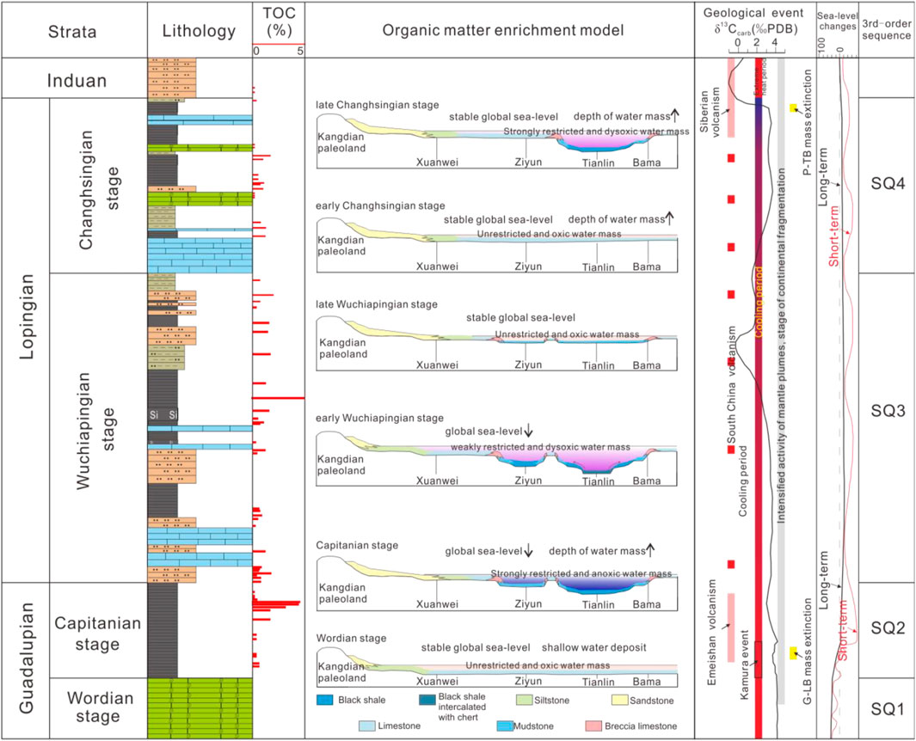Click the Siltstone legend color box
Screen dimensions: 916x741
tap(525, 700)
